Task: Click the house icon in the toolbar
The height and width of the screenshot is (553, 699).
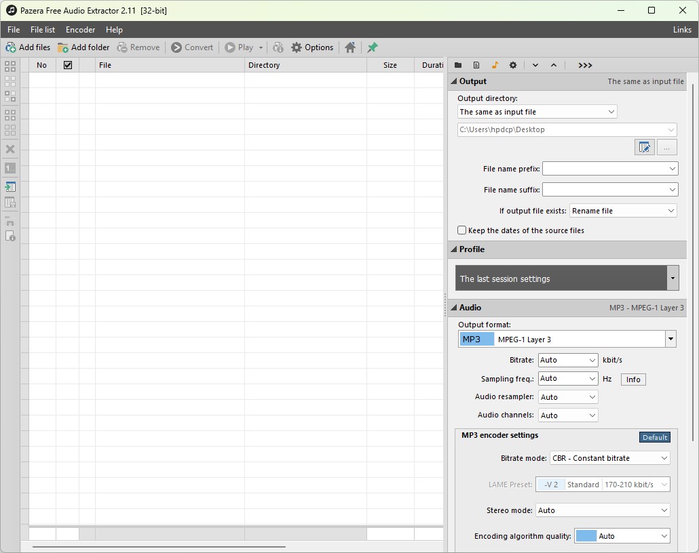Action: [350, 47]
